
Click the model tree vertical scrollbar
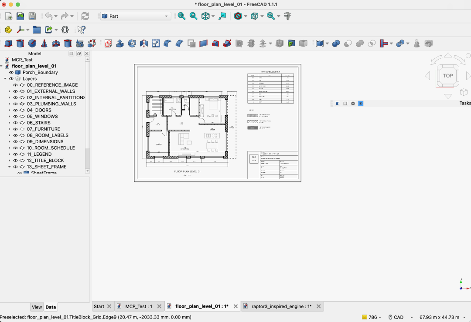(x=87, y=115)
